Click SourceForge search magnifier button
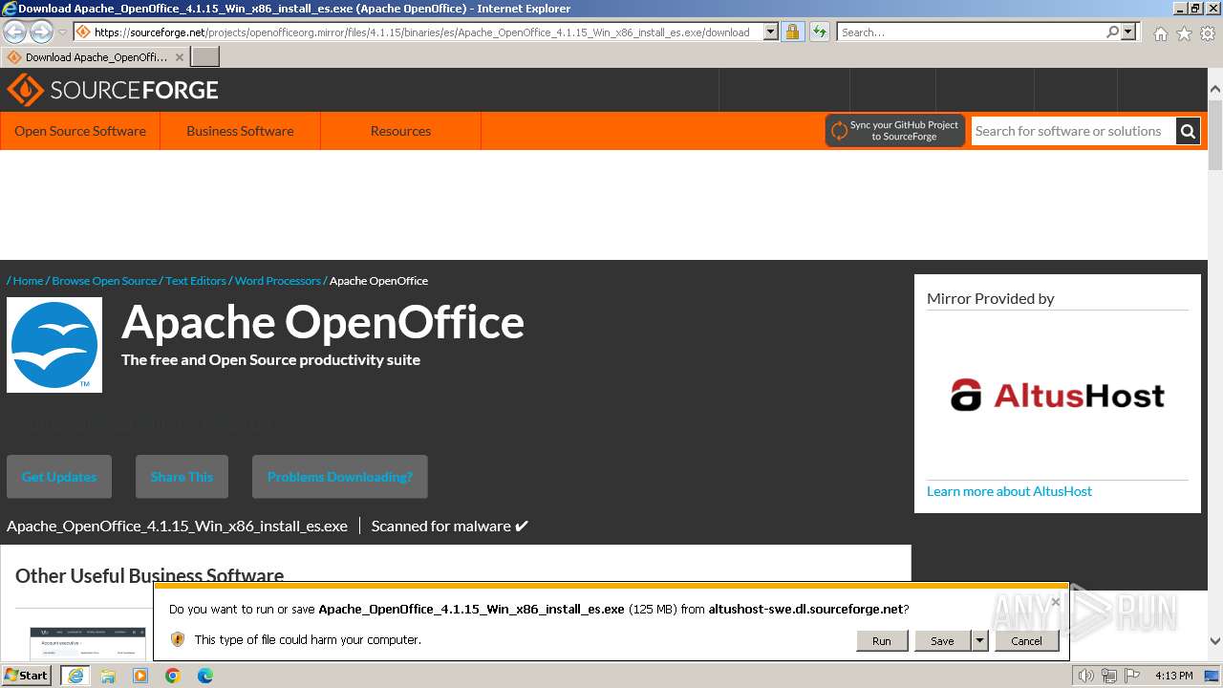Screen dimensions: 1223x688 [x=1188, y=131]
